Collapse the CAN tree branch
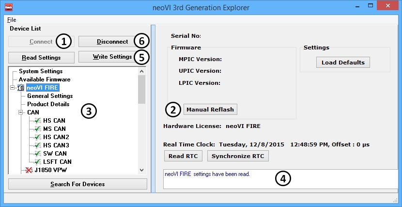The image size is (402, 207). (21, 112)
